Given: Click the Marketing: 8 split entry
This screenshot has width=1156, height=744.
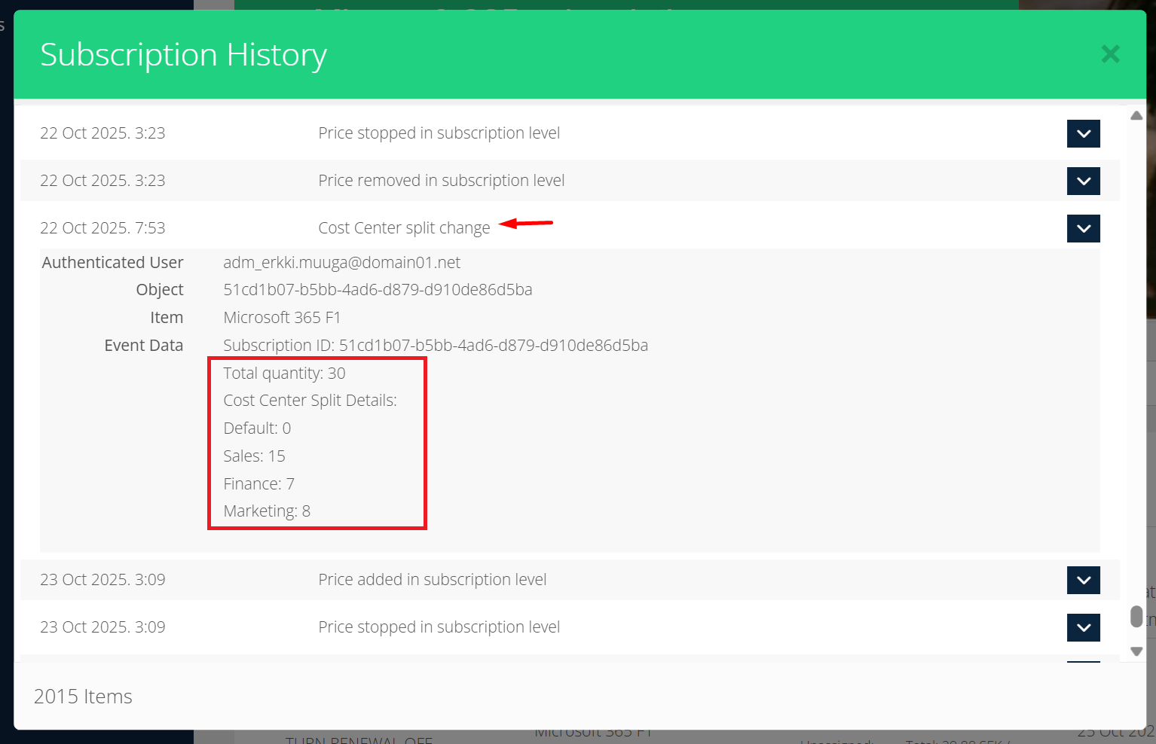Looking at the screenshot, I should (267, 511).
